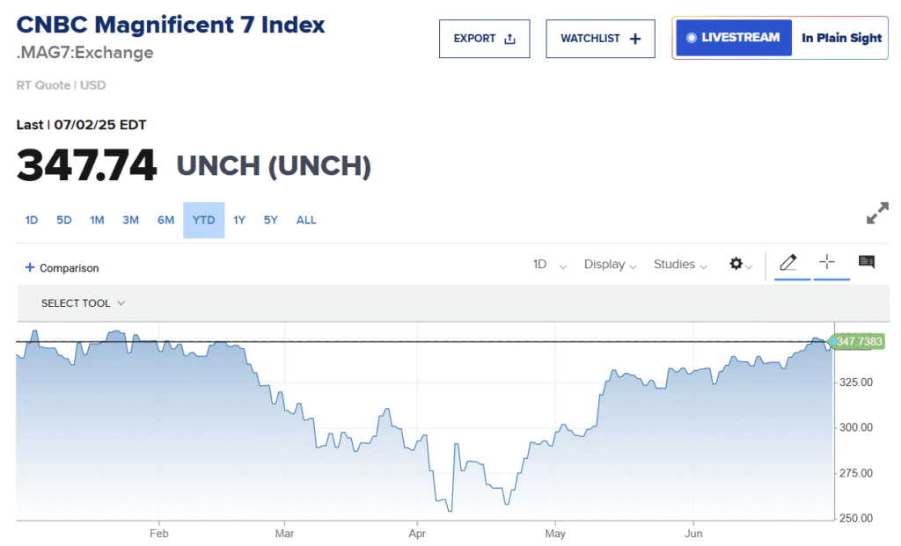Expand the Studies dropdown

[x=679, y=265]
